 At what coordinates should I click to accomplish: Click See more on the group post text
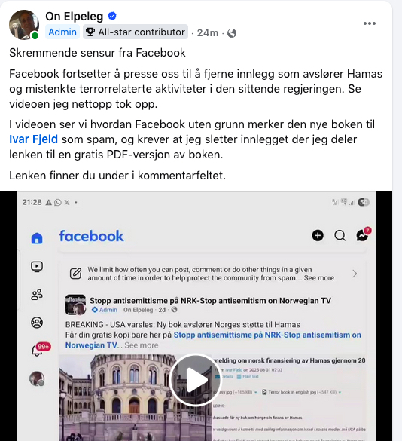point(142,345)
